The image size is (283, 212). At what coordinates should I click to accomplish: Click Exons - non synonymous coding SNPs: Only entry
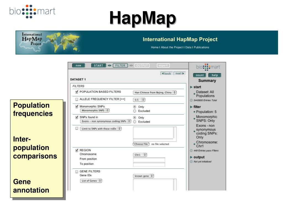coord(207,131)
